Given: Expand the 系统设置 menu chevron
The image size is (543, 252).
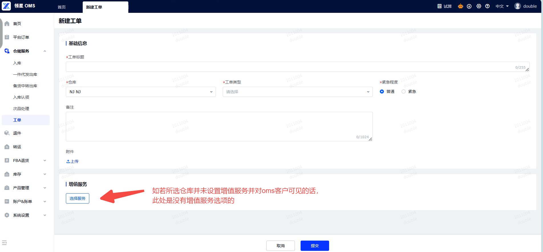Looking at the screenshot, I should tap(45, 215).
